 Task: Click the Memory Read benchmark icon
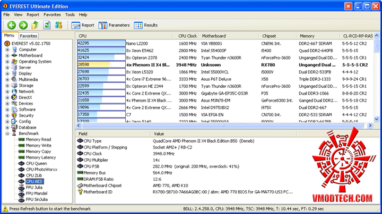coord(21,139)
